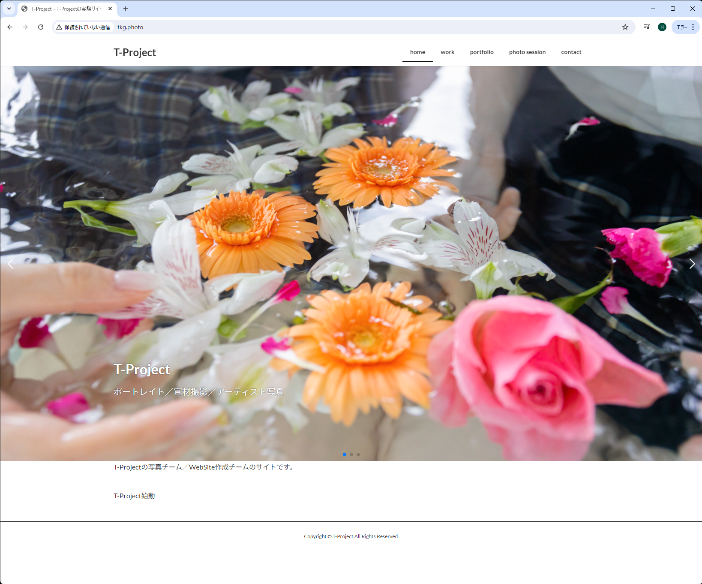
Task: Click the Copyright T-Project footer text
Action: pyautogui.click(x=351, y=536)
